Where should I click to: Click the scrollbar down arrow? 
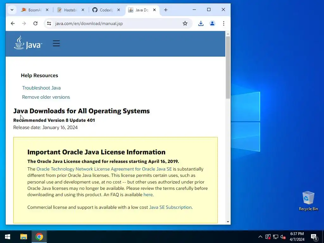click(228, 222)
